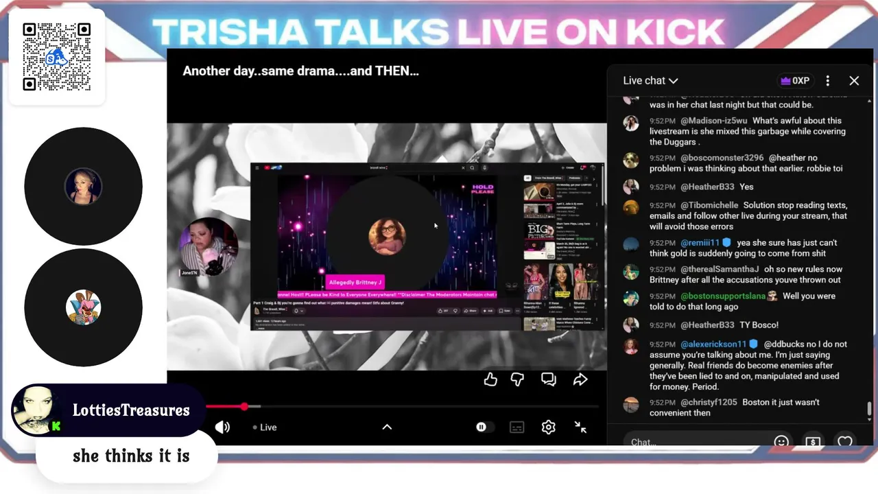Open the hamburger menu in the inner YouTube window
Viewport: 878px width, 494px height.
pos(257,167)
